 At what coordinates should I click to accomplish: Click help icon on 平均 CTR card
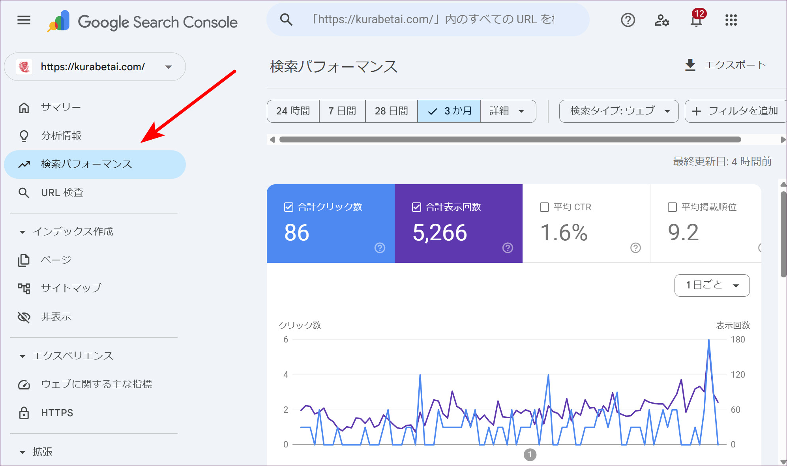point(635,248)
